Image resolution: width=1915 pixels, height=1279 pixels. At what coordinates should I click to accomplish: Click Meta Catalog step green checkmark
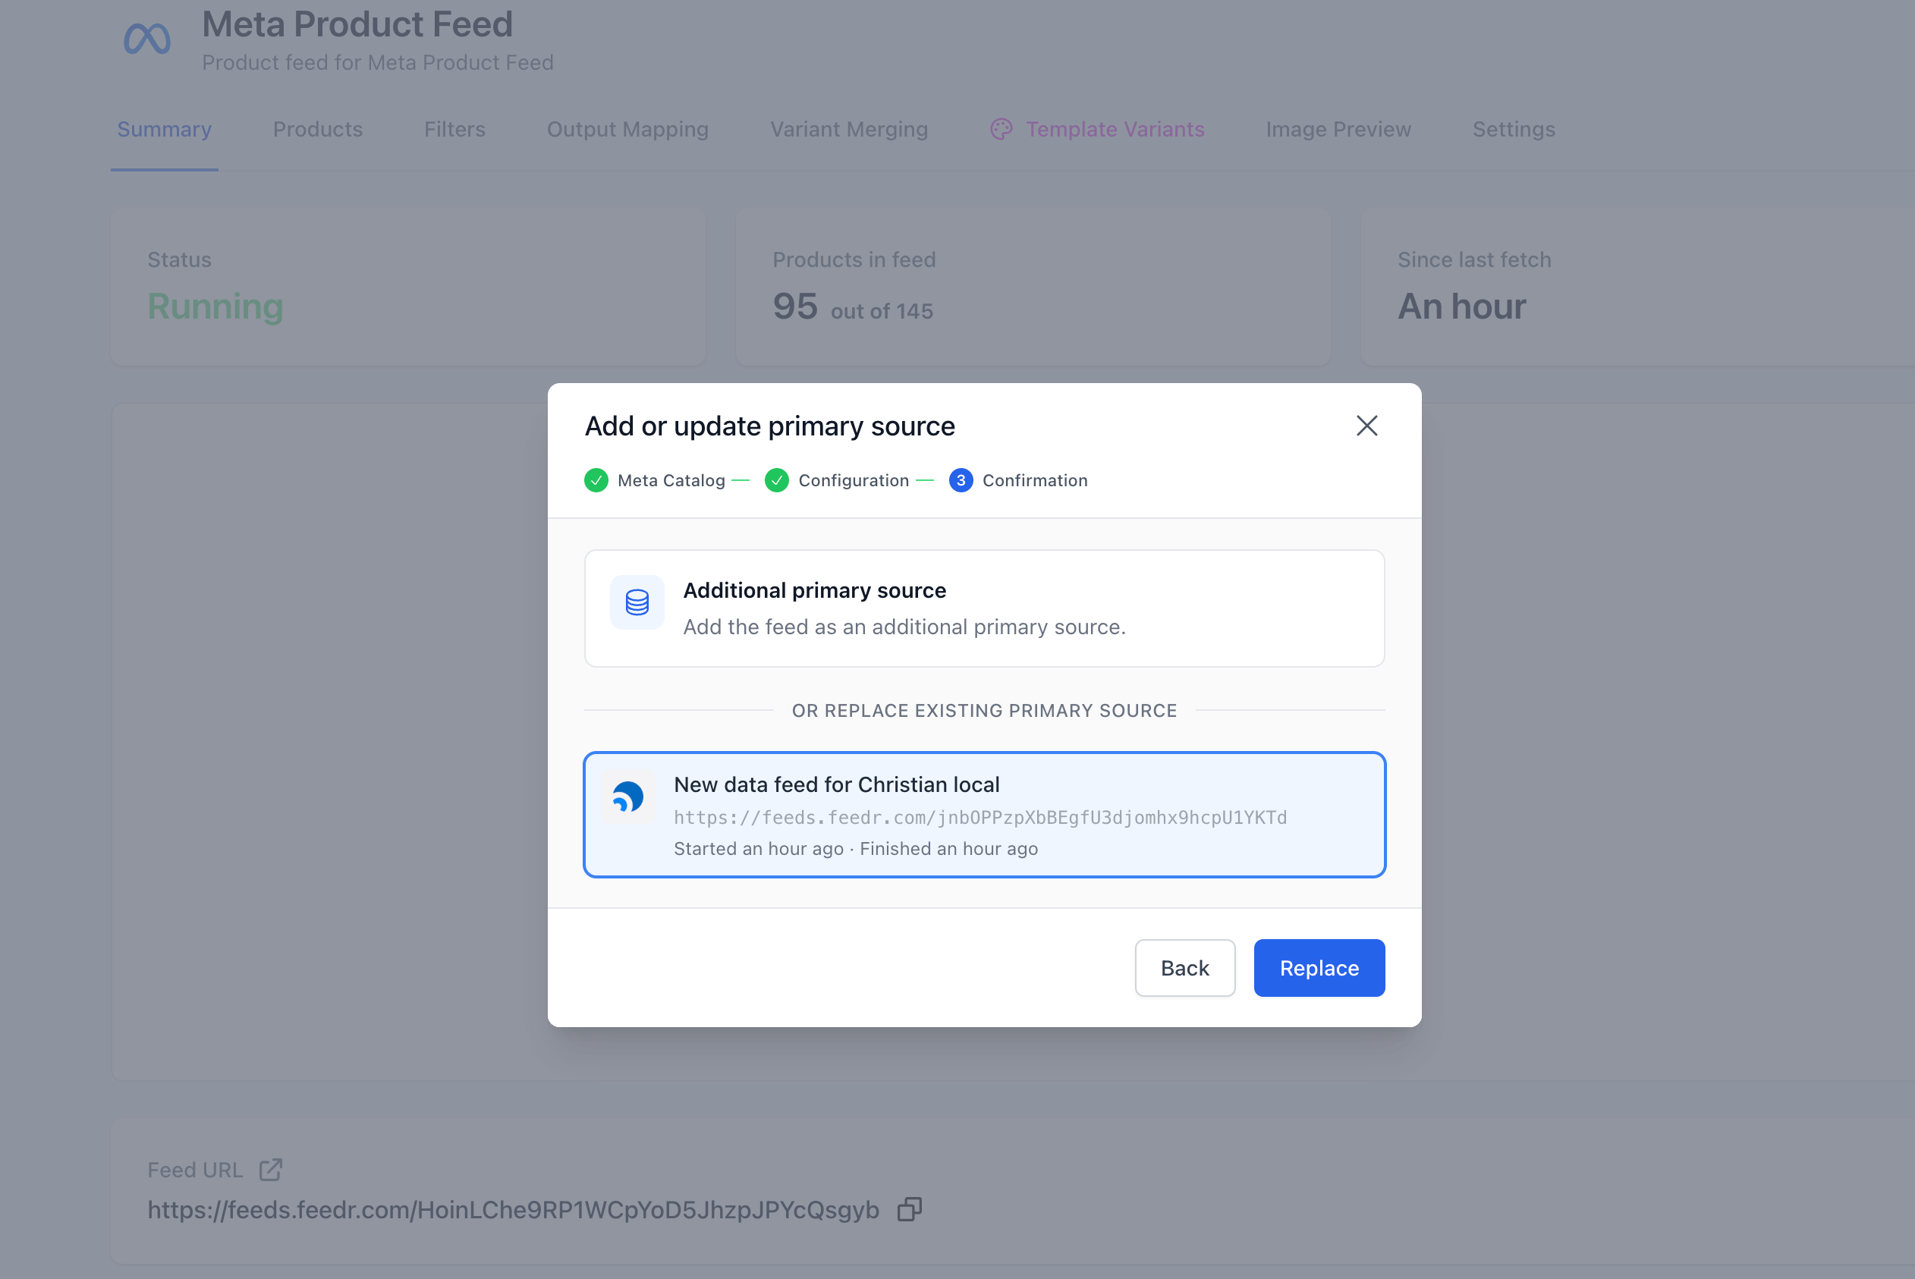coord(596,480)
